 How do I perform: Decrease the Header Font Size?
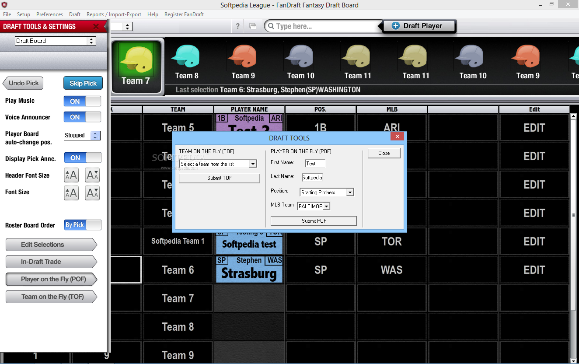(92, 175)
